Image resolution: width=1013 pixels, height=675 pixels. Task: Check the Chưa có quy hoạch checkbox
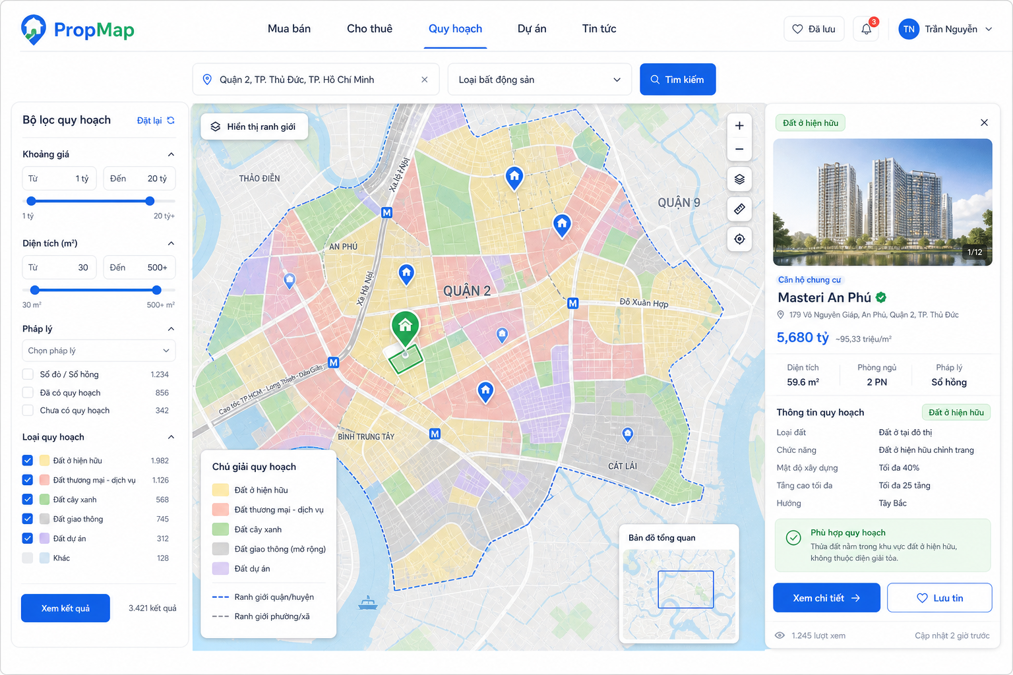tap(28, 410)
